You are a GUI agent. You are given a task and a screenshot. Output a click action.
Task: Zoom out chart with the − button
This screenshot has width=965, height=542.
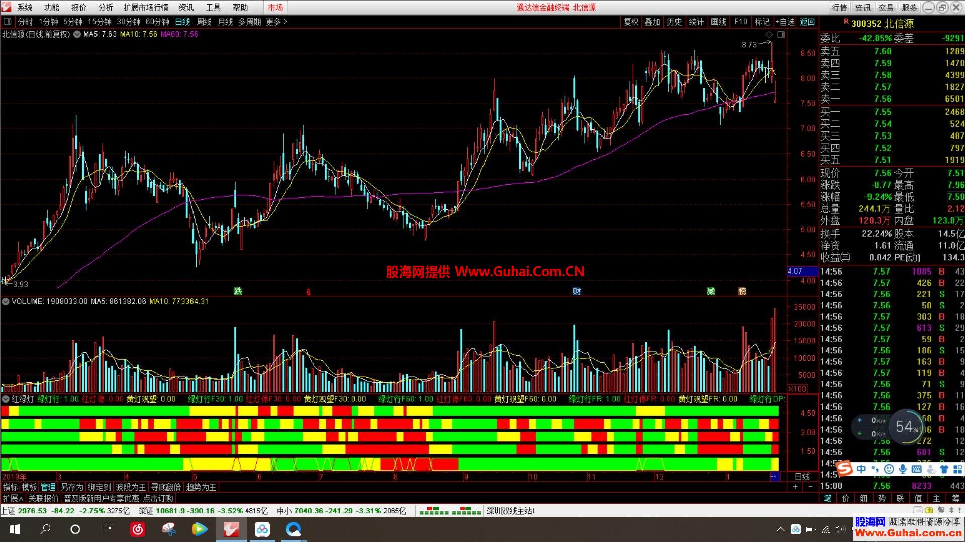[810, 487]
